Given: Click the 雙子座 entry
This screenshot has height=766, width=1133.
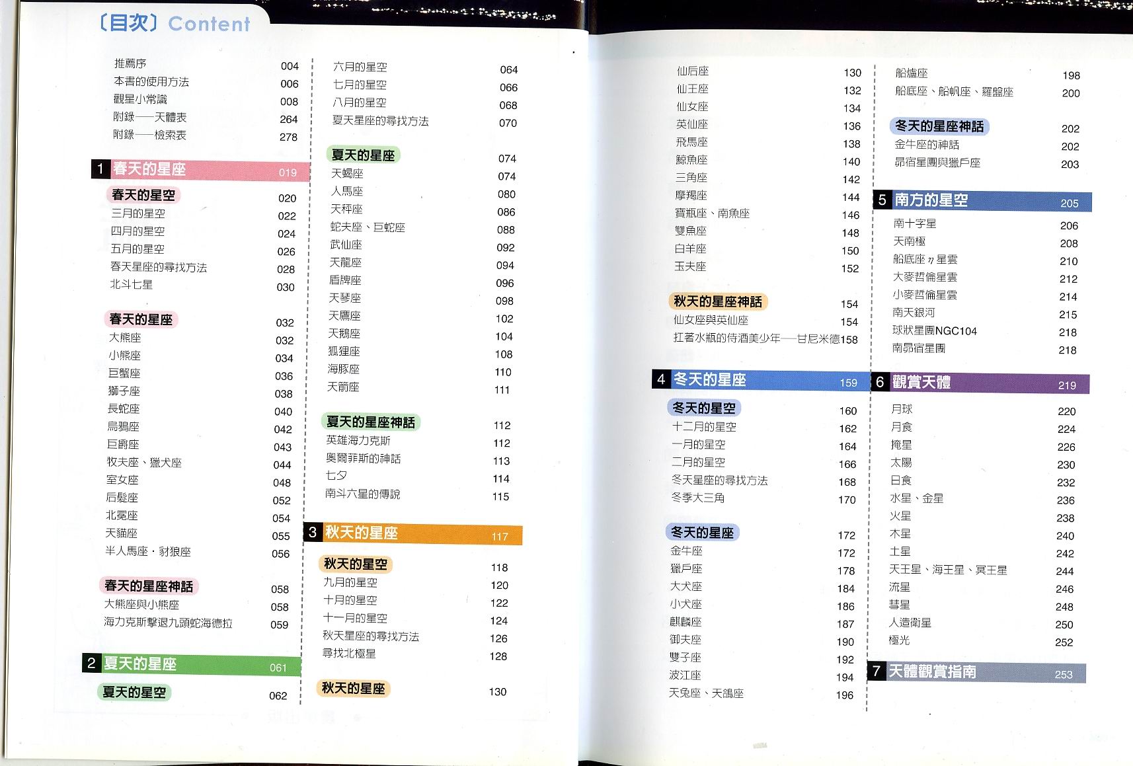Looking at the screenshot, I should pos(685,658).
